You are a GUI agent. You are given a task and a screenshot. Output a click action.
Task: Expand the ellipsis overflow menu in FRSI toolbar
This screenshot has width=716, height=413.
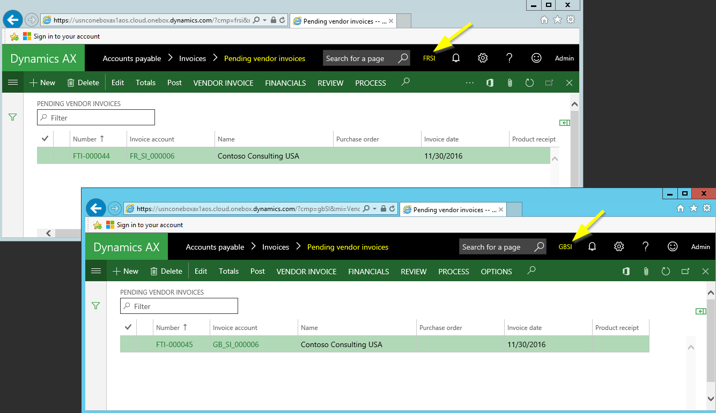click(x=470, y=83)
